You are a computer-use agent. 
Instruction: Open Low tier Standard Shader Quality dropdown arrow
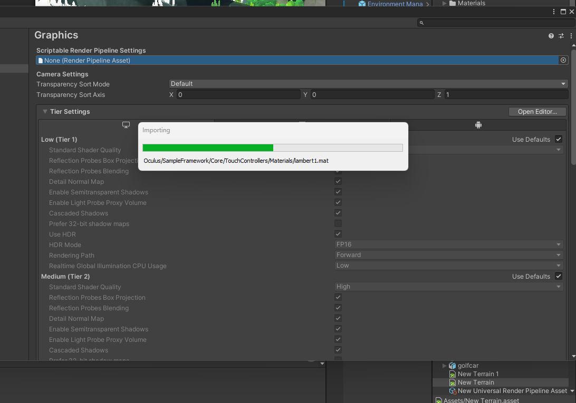[x=559, y=150]
